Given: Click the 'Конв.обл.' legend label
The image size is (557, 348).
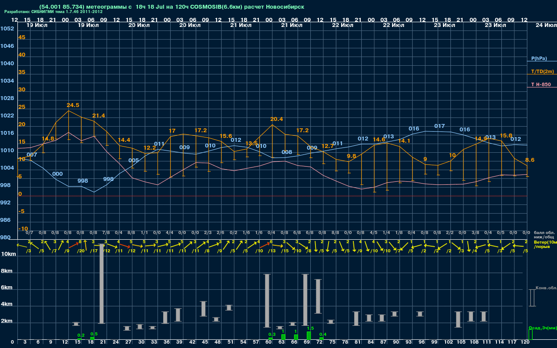Looking at the screenshot, I should [x=546, y=288].
